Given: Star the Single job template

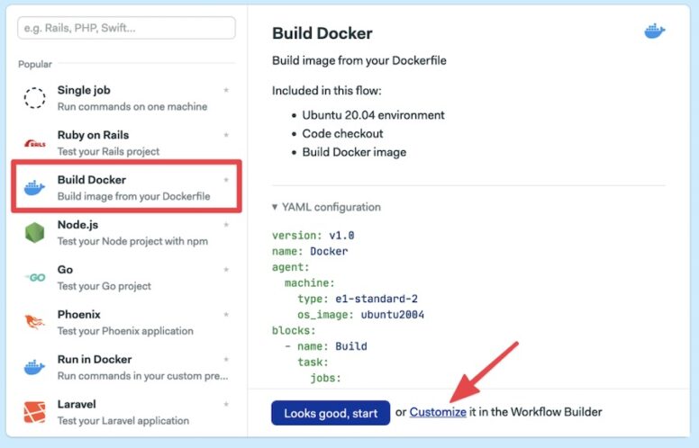Looking at the screenshot, I should [x=226, y=91].
